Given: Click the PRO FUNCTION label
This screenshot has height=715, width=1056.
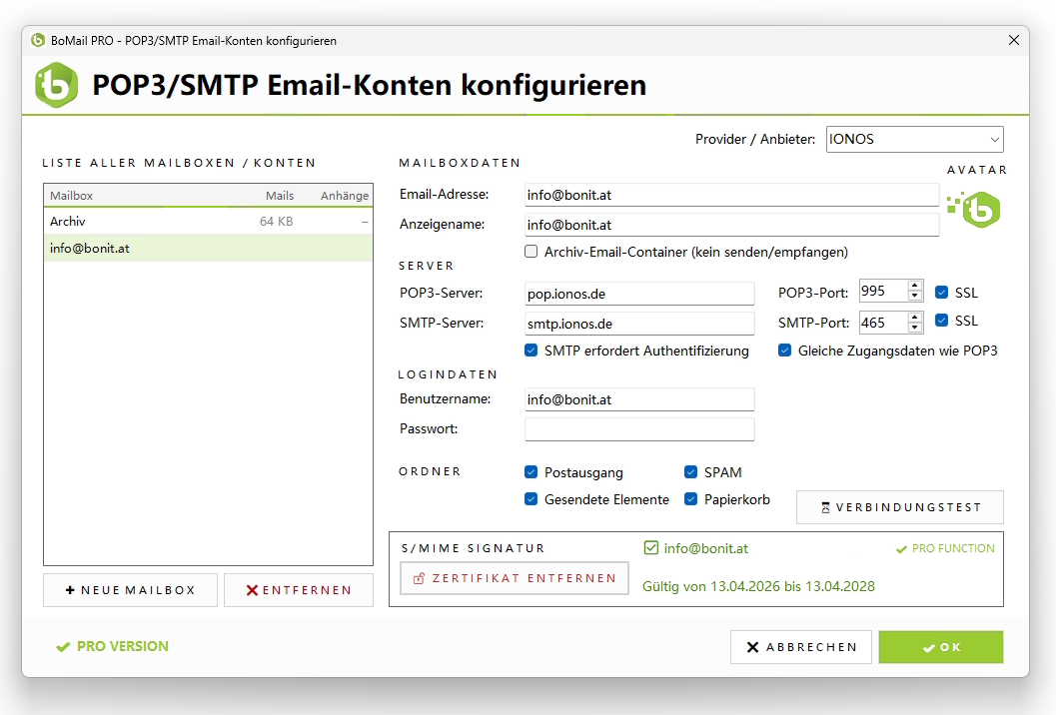Looking at the screenshot, I should tap(953, 548).
